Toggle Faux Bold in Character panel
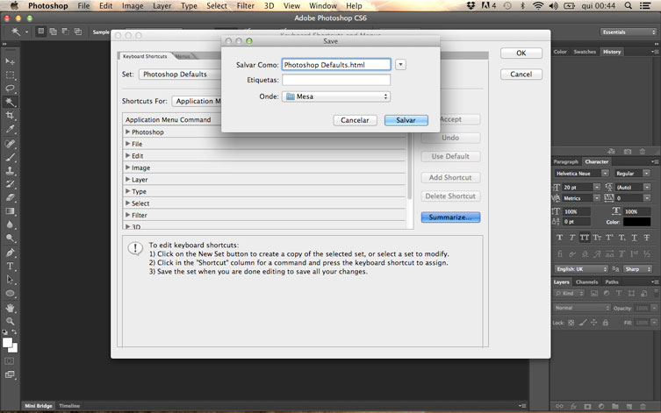Viewport: 661px width, 413px height. click(x=559, y=238)
